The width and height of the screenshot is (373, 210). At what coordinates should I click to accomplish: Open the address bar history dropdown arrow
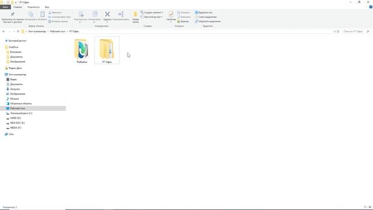(x=335, y=32)
